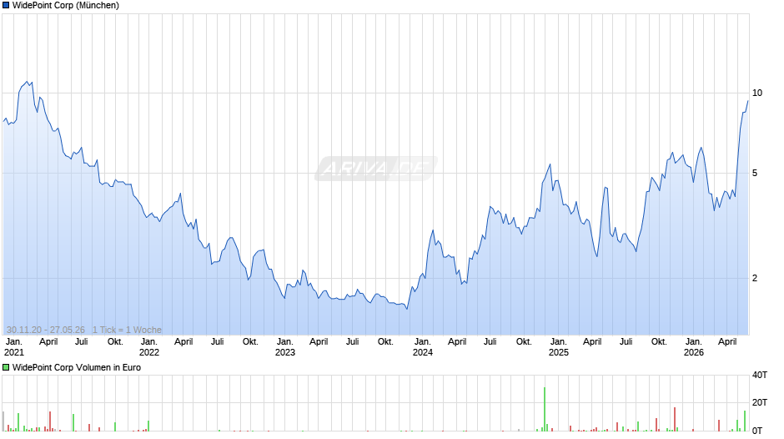Screen dimensions: 784x439
Task: Click the price axis label '10'
Action: pyautogui.click(x=757, y=93)
